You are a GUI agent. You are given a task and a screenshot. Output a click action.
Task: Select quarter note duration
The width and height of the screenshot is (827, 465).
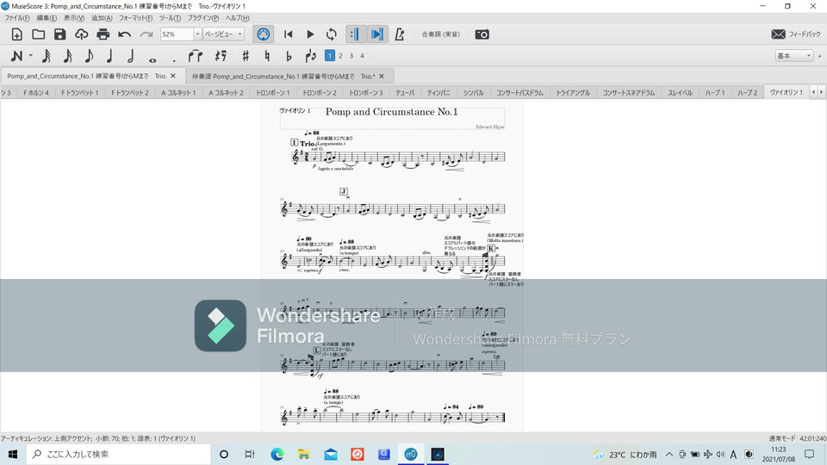pyautogui.click(x=109, y=56)
